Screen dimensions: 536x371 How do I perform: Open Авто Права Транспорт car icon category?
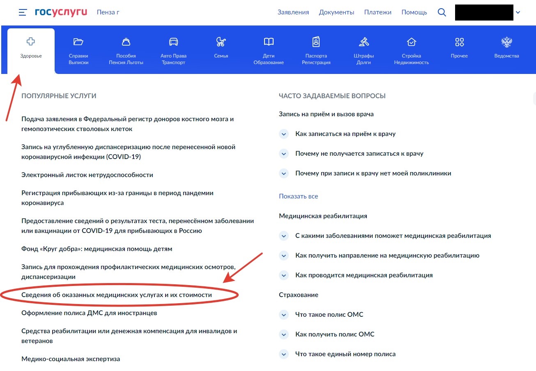[x=173, y=42]
